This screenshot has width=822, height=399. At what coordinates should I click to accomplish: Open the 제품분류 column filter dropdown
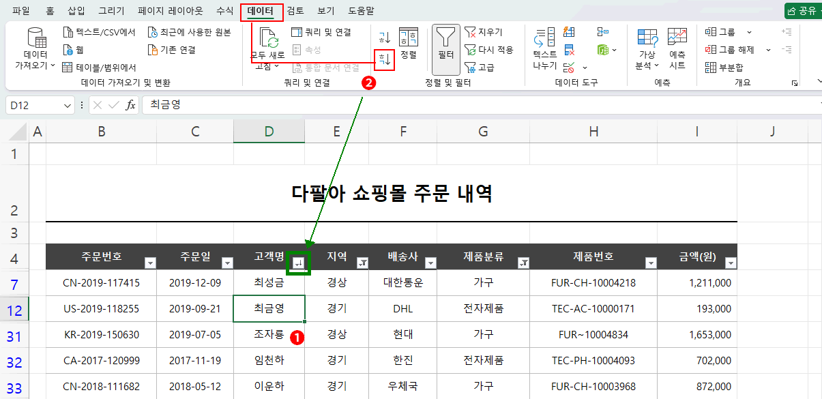click(x=523, y=263)
